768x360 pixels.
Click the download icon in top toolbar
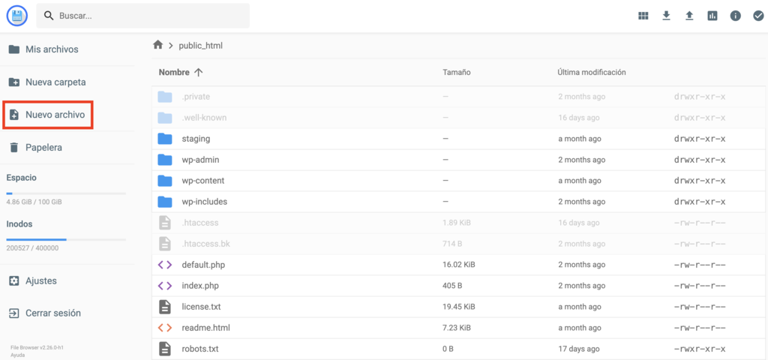666,16
